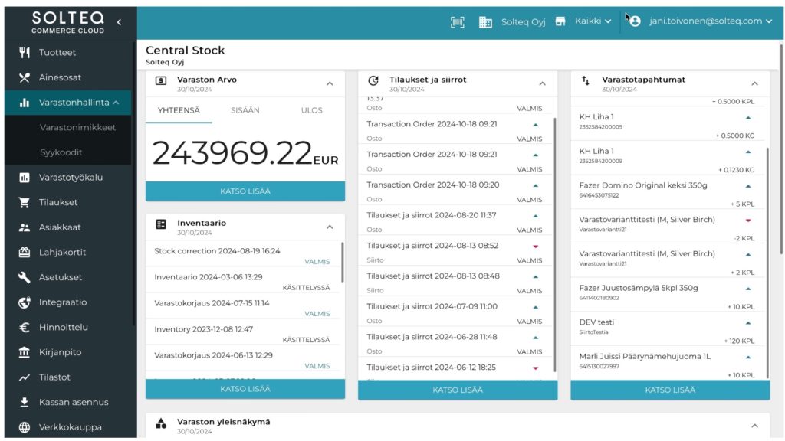Viewport: 785px width, 441px height.
Task: Open Tilaukset ja siirrot 2024-08-20 11:37
Action: 455,221
